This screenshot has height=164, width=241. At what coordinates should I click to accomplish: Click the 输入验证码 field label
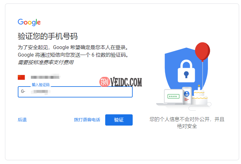tap(41, 85)
